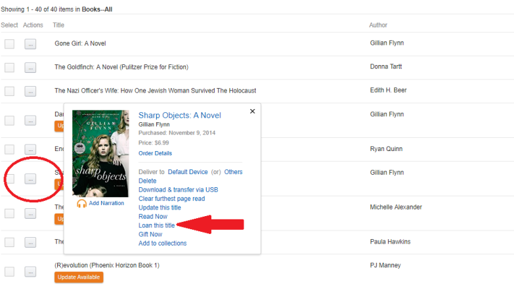This screenshot has height=289, width=514.
Task: Open actions button for Ryan Quinn's book
Action: coord(30,149)
